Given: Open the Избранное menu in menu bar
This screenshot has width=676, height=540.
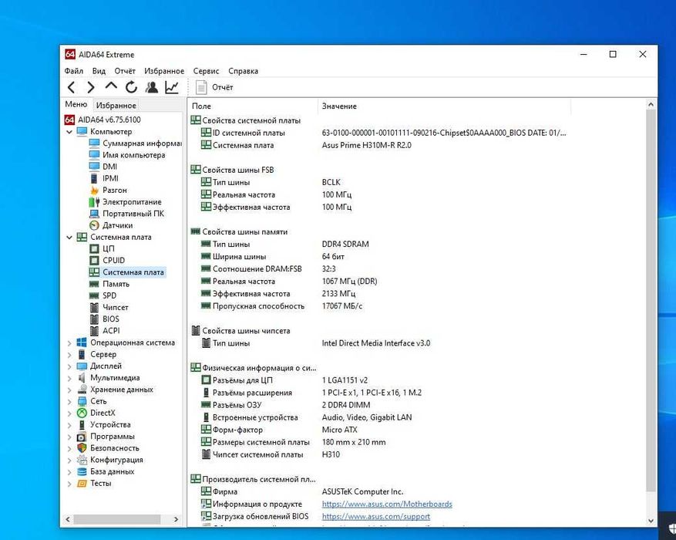Looking at the screenshot, I should [164, 71].
